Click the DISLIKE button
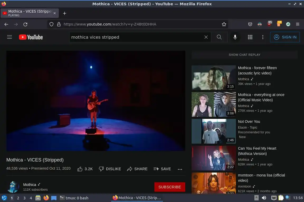 tap(110, 169)
